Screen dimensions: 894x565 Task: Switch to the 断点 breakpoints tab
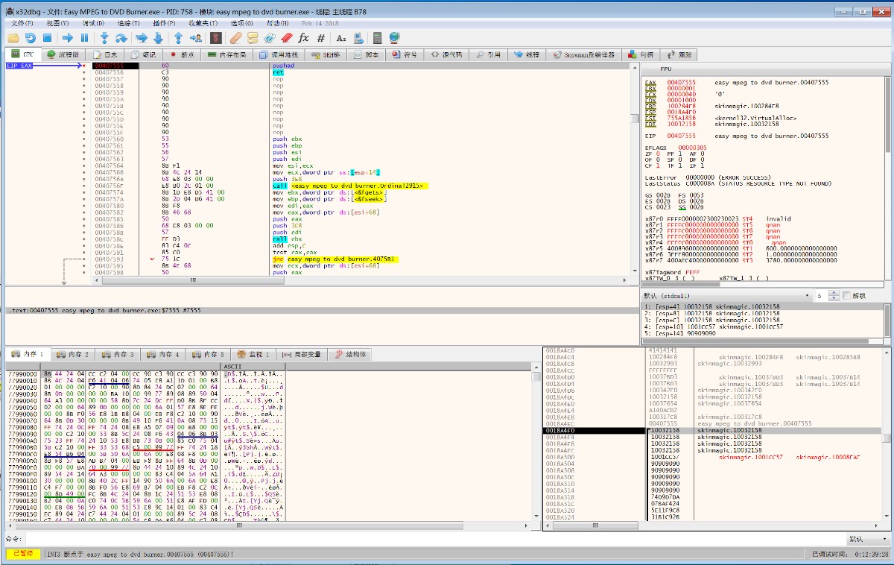[182, 54]
